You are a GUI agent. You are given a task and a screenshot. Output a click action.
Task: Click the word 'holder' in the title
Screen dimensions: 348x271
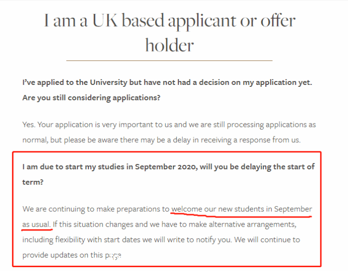(x=170, y=45)
